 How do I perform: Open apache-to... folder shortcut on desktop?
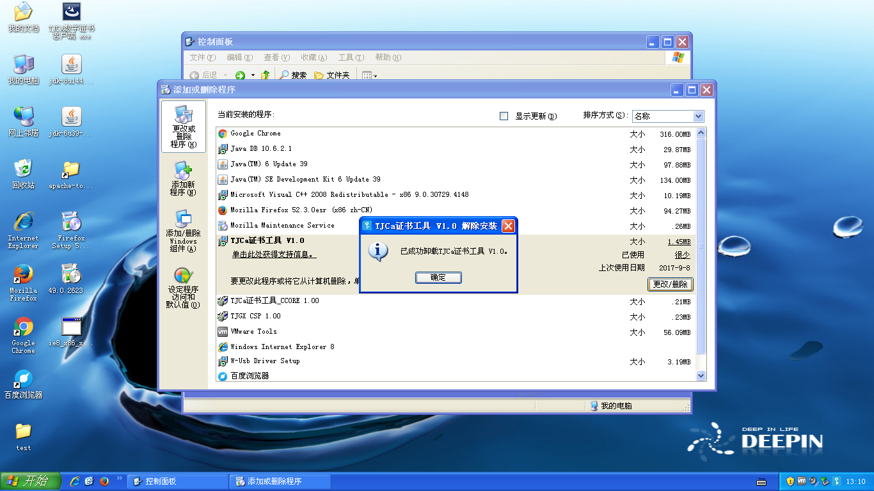[72, 175]
